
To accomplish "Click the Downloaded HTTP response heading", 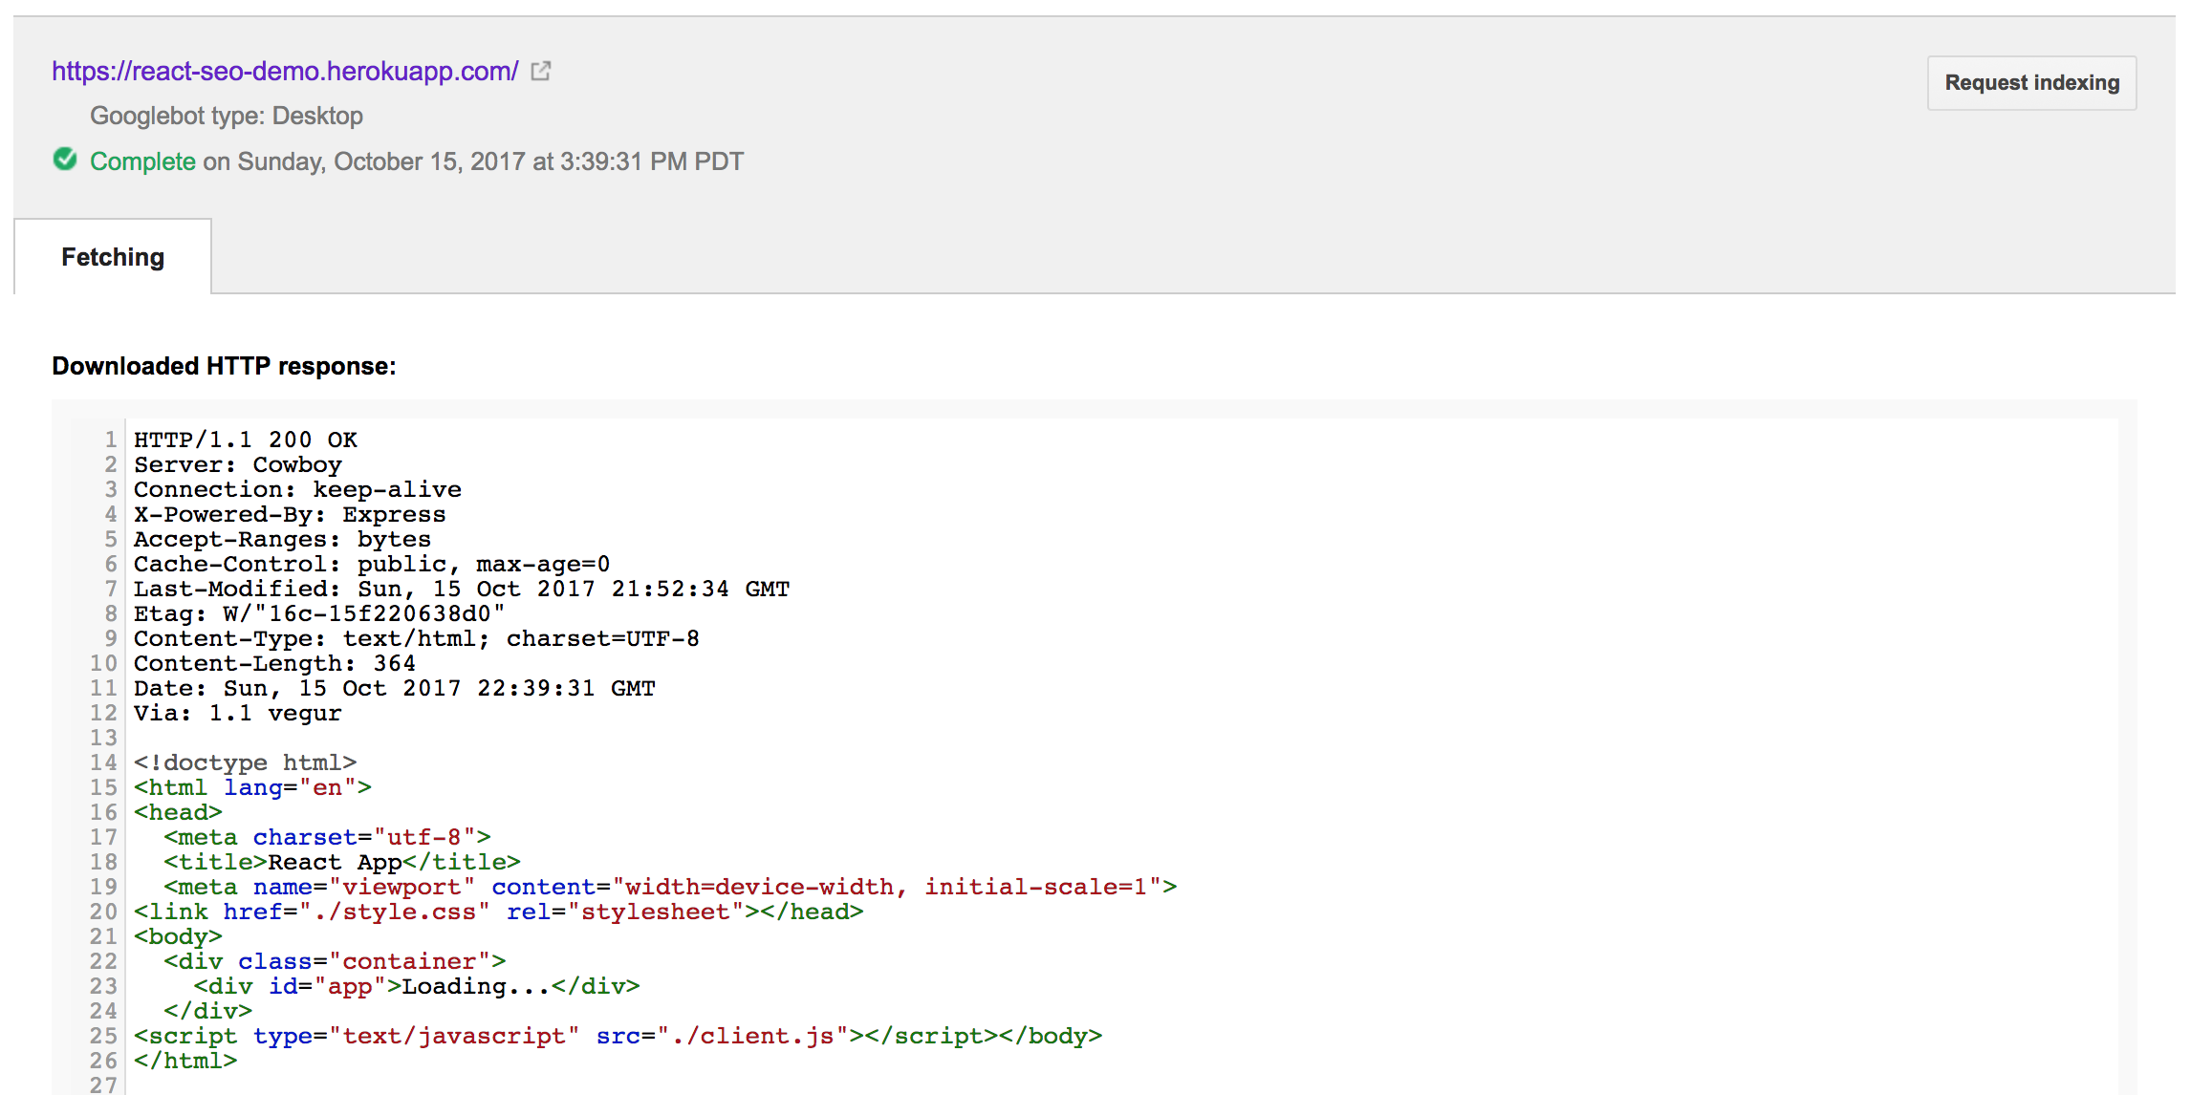I will [224, 366].
